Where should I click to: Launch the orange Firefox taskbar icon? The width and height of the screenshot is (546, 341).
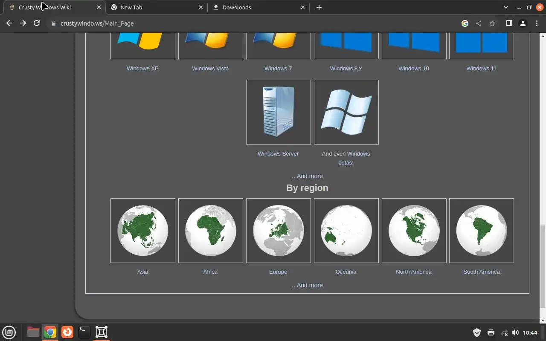(x=67, y=332)
